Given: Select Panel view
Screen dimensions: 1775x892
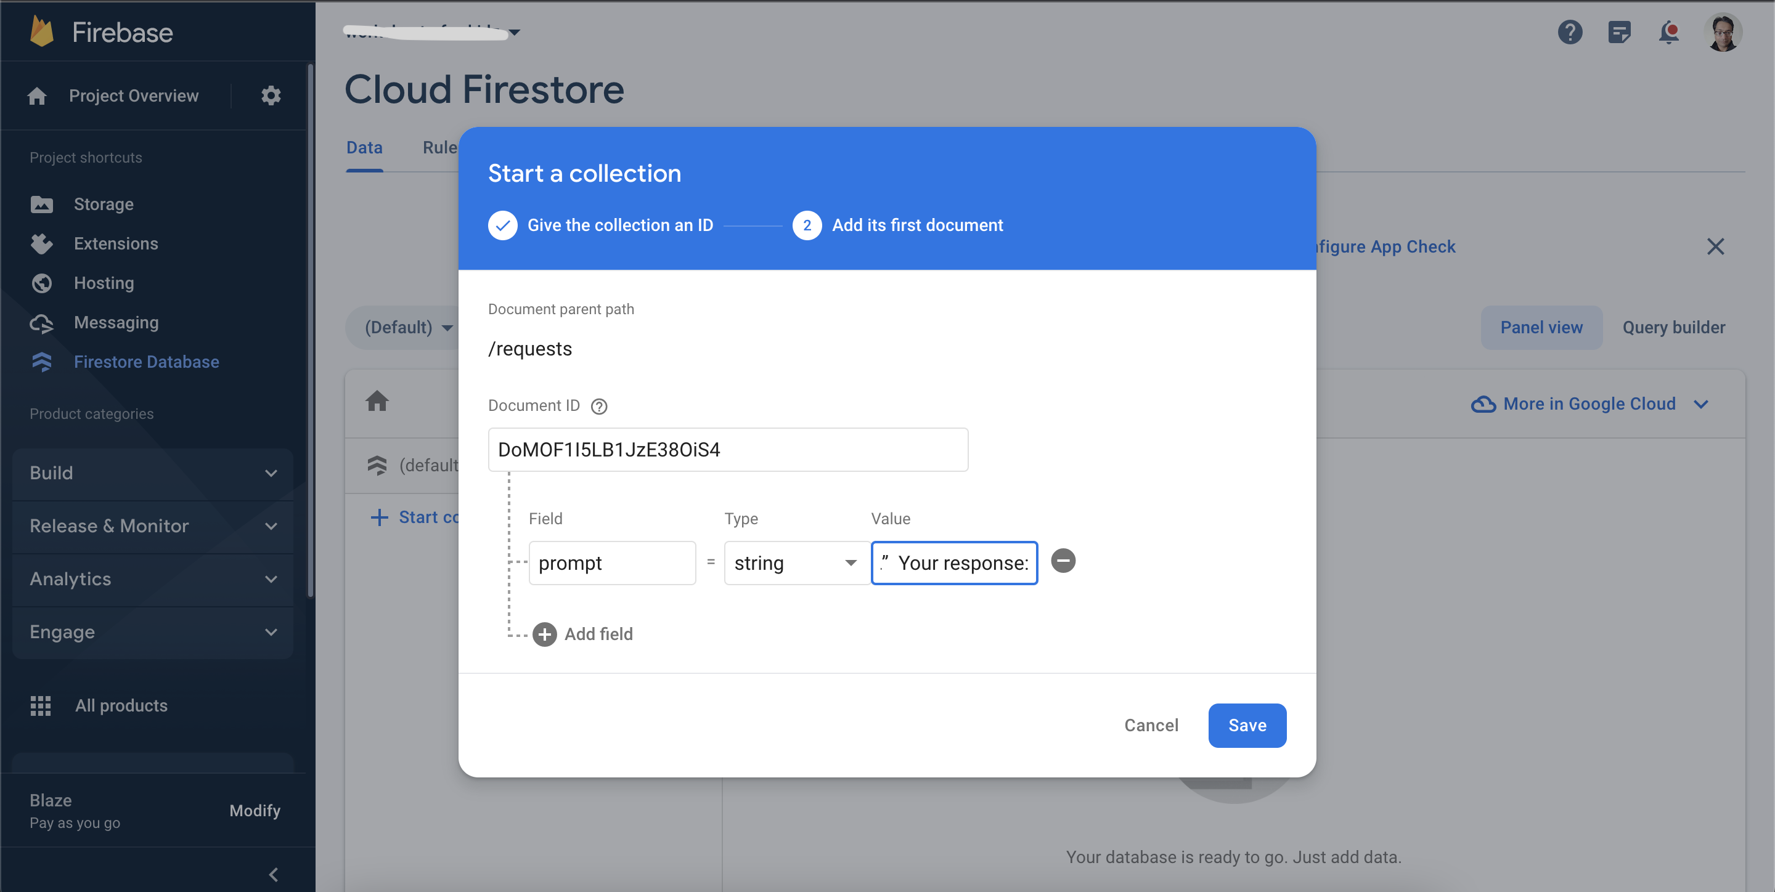Looking at the screenshot, I should pos(1541,327).
